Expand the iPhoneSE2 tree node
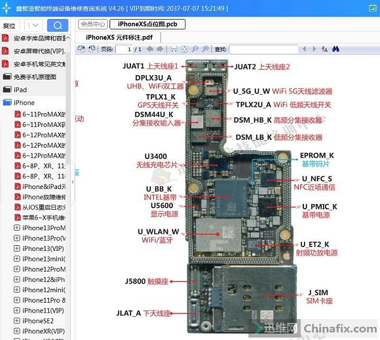The width and height of the screenshot is (380, 340). [x=17, y=320]
